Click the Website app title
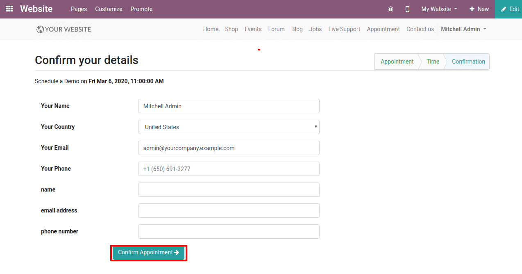522x274 pixels. 36,9
